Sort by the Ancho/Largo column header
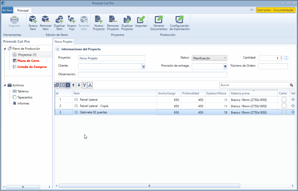 [x=169, y=93]
